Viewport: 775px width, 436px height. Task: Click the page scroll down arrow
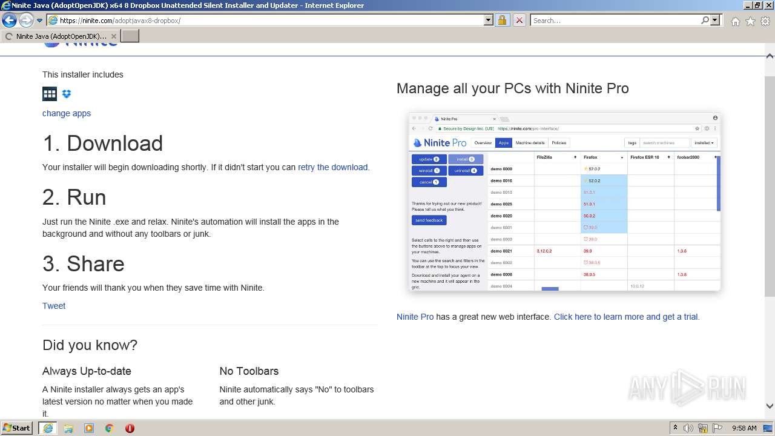(x=770, y=406)
